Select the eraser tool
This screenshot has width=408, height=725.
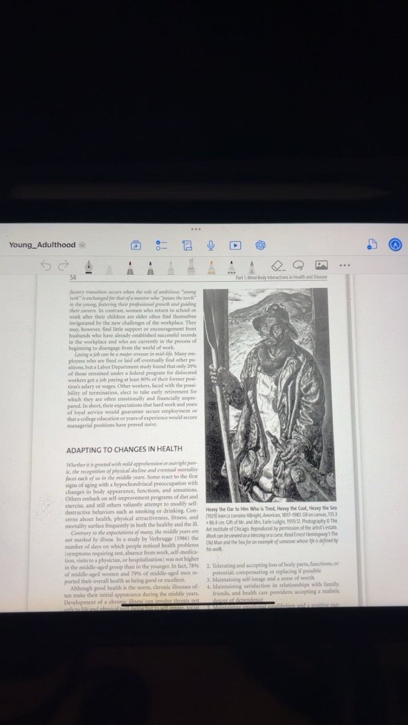point(277,265)
